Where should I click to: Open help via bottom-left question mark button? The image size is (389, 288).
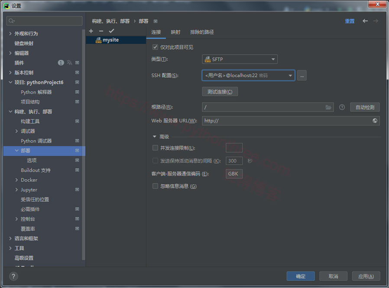(x=13, y=276)
